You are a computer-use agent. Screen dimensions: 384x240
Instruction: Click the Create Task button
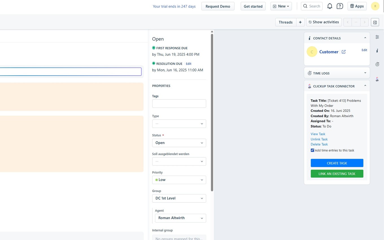tap(337, 163)
